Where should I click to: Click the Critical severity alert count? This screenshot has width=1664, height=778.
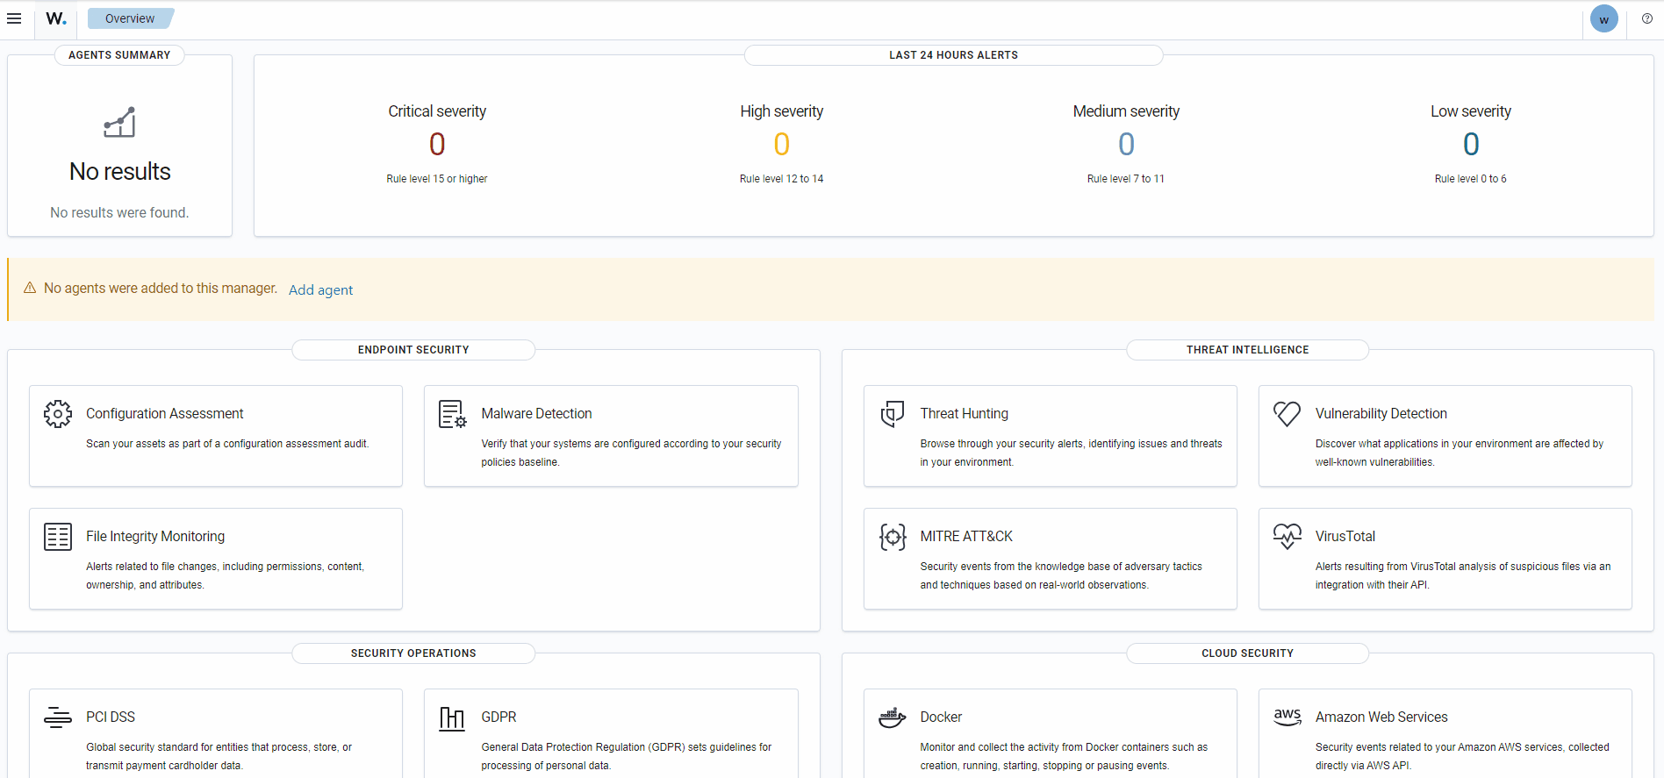(437, 144)
